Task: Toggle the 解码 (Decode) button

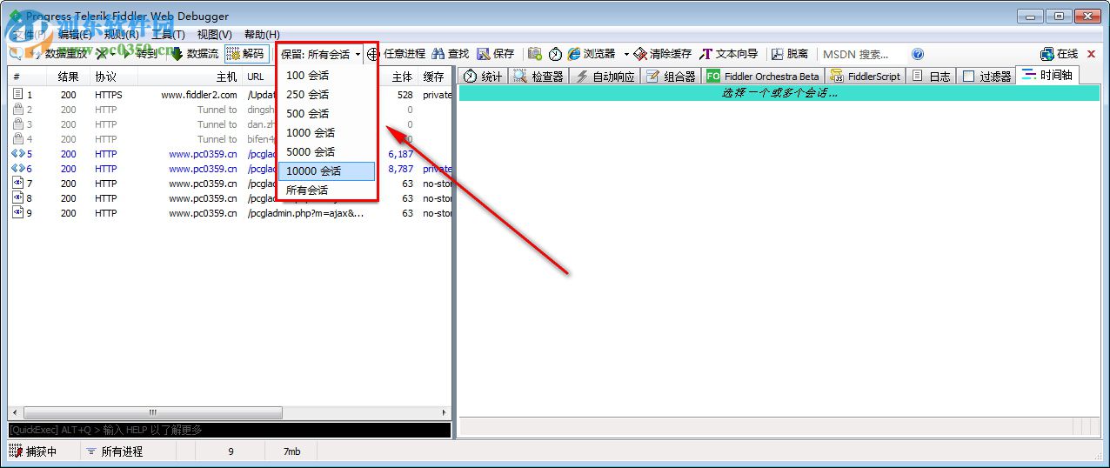Action: point(245,54)
